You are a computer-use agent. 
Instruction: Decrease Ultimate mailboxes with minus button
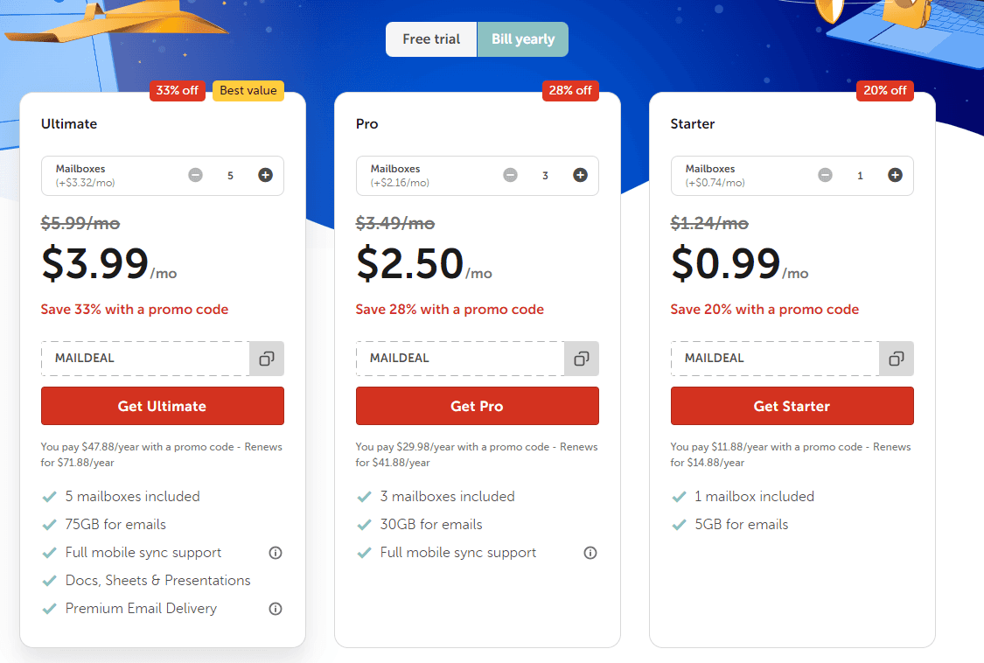pos(195,175)
